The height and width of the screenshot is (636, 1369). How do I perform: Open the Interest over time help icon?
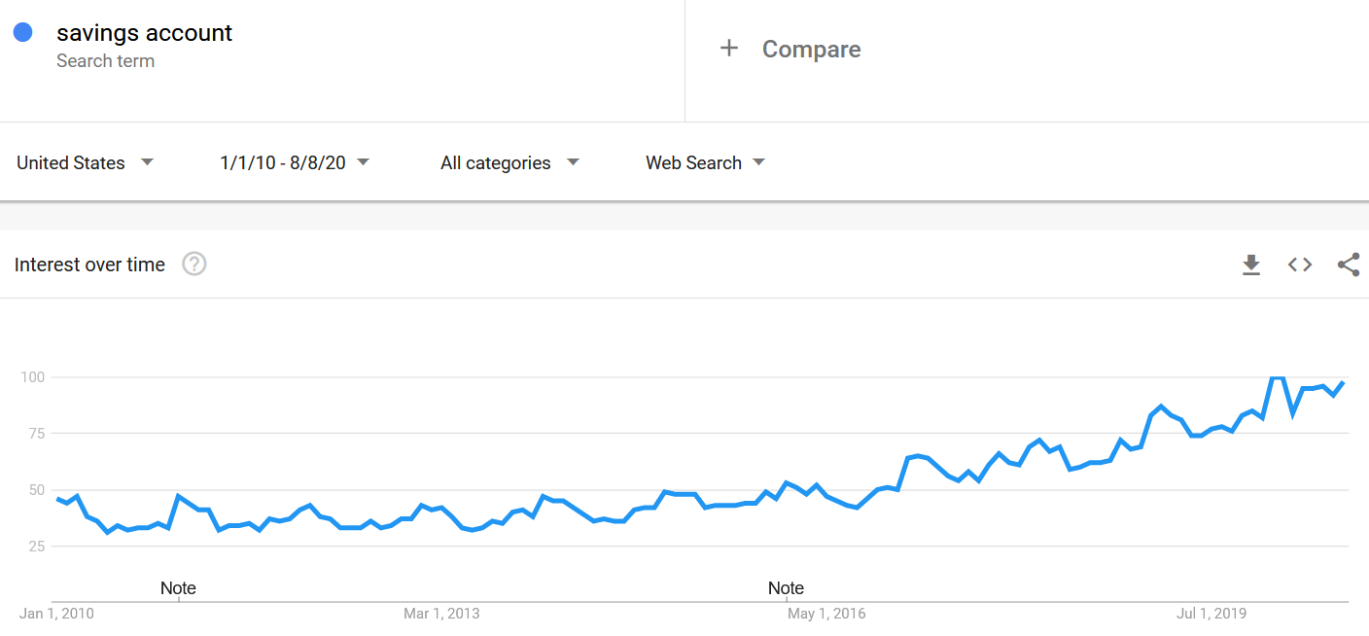(x=194, y=264)
